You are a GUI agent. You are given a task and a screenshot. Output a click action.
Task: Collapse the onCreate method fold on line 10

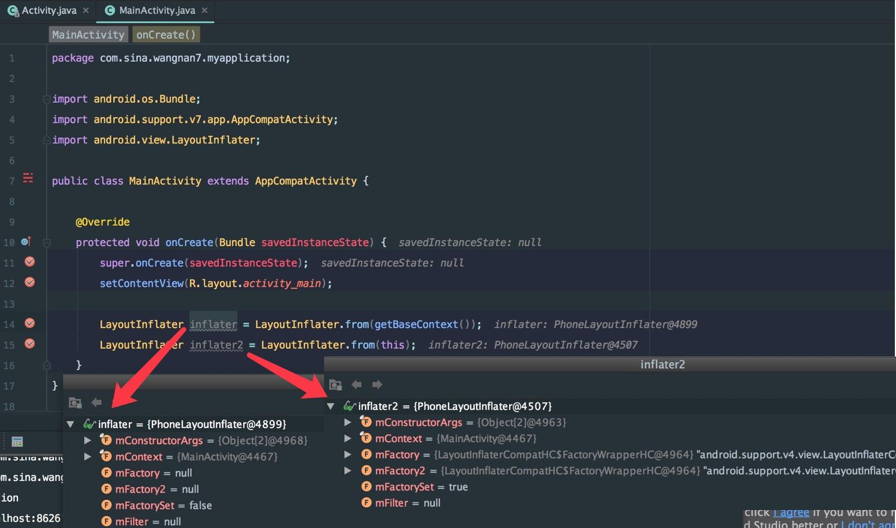47,243
